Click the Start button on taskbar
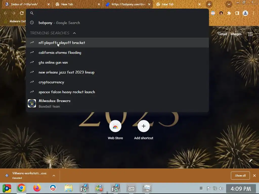259x194 pixels. (x=7, y=188)
